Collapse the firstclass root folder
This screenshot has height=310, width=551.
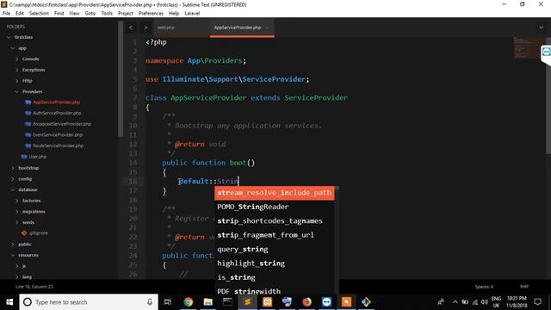(9, 37)
